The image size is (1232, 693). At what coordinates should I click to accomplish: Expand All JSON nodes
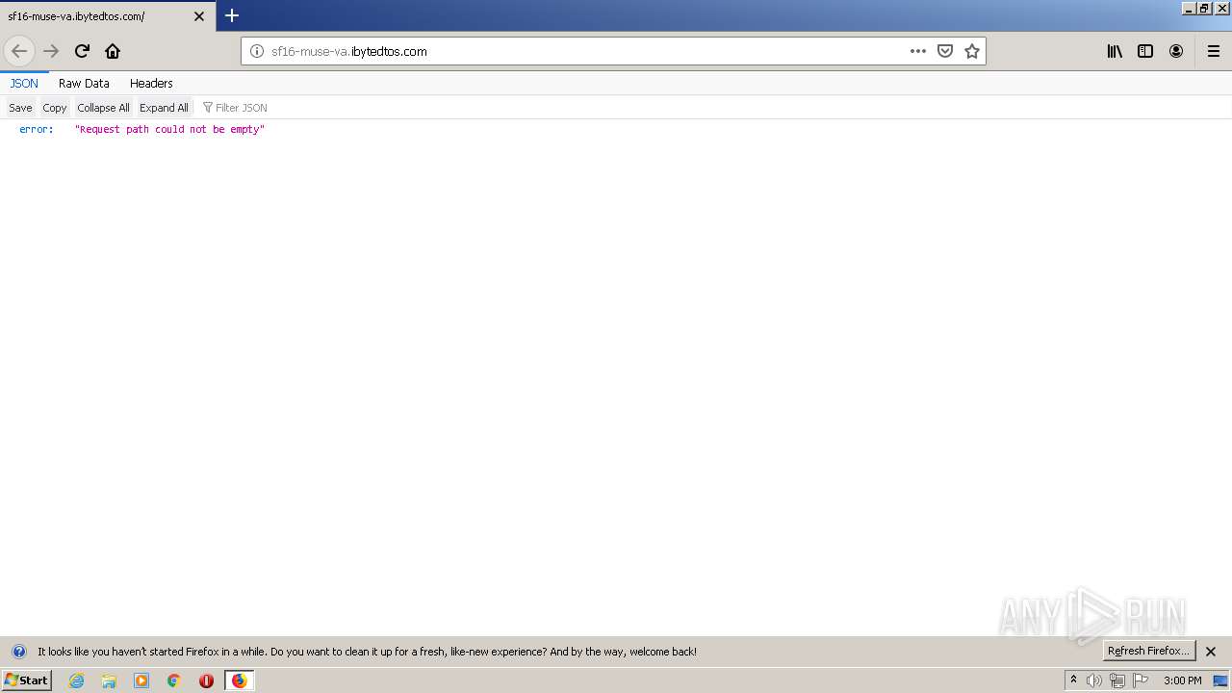[x=164, y=108]
